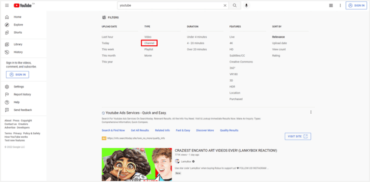Start voice search with microphone
Image resolution: width=370 pixels, height=182 pixels.
[x=246, y=5]
